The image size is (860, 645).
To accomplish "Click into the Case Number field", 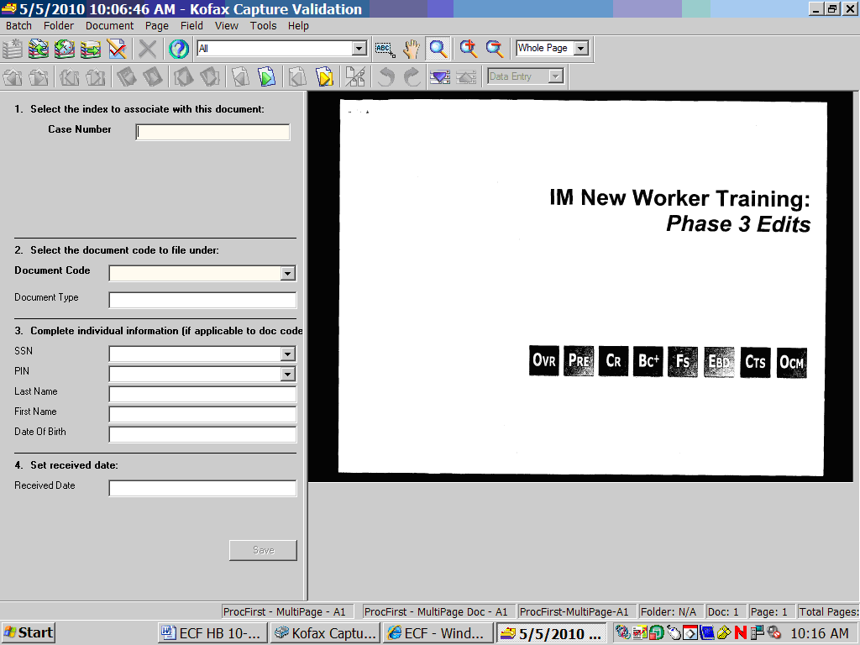I will pos(212,132).
